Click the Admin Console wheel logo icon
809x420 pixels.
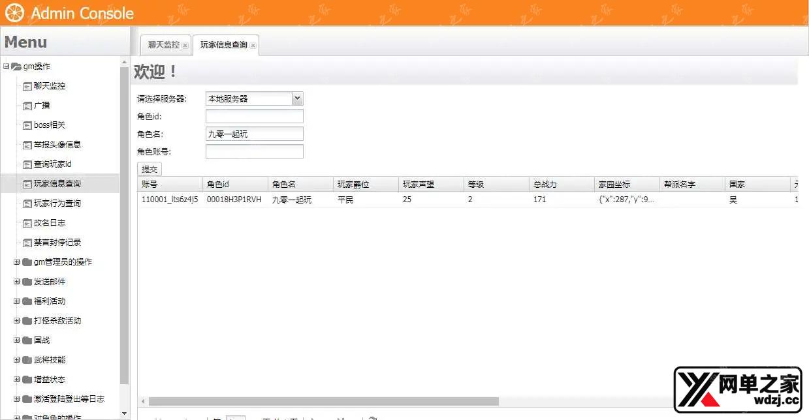[x=14, y=12]
